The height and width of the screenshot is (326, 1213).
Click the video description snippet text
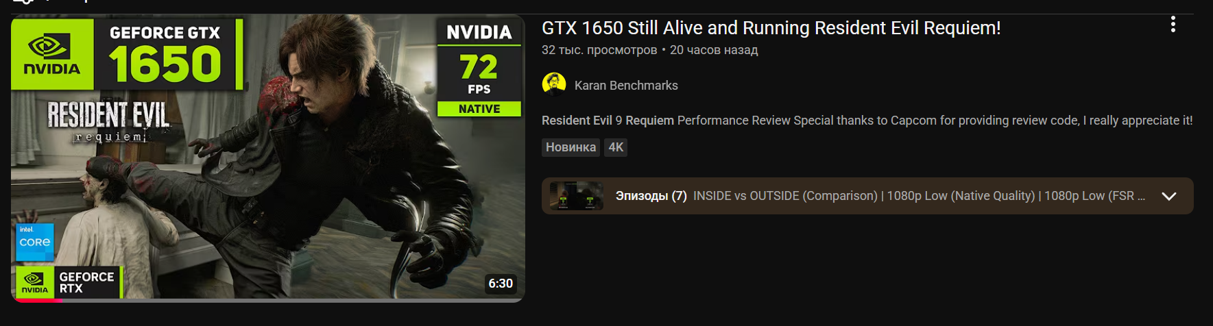point(867,121)
